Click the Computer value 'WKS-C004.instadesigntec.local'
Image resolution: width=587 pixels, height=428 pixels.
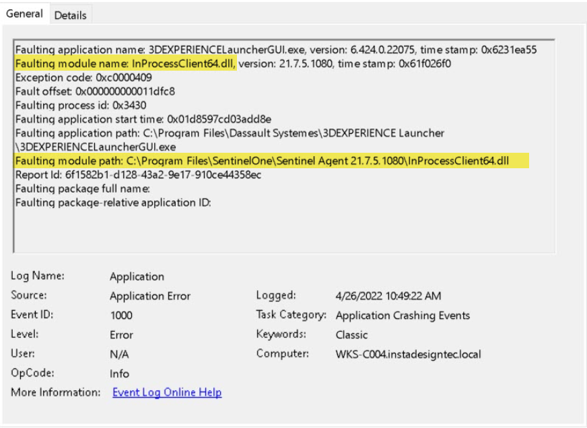(x=408, y=354)
